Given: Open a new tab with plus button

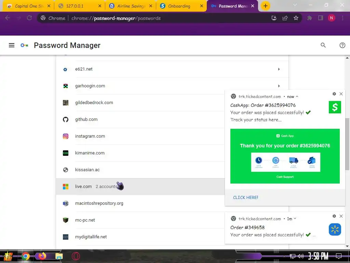Looking at the screenshot, I should (x=265, y=6).
